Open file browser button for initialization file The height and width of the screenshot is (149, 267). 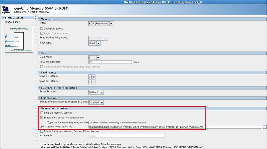point(264,127)
